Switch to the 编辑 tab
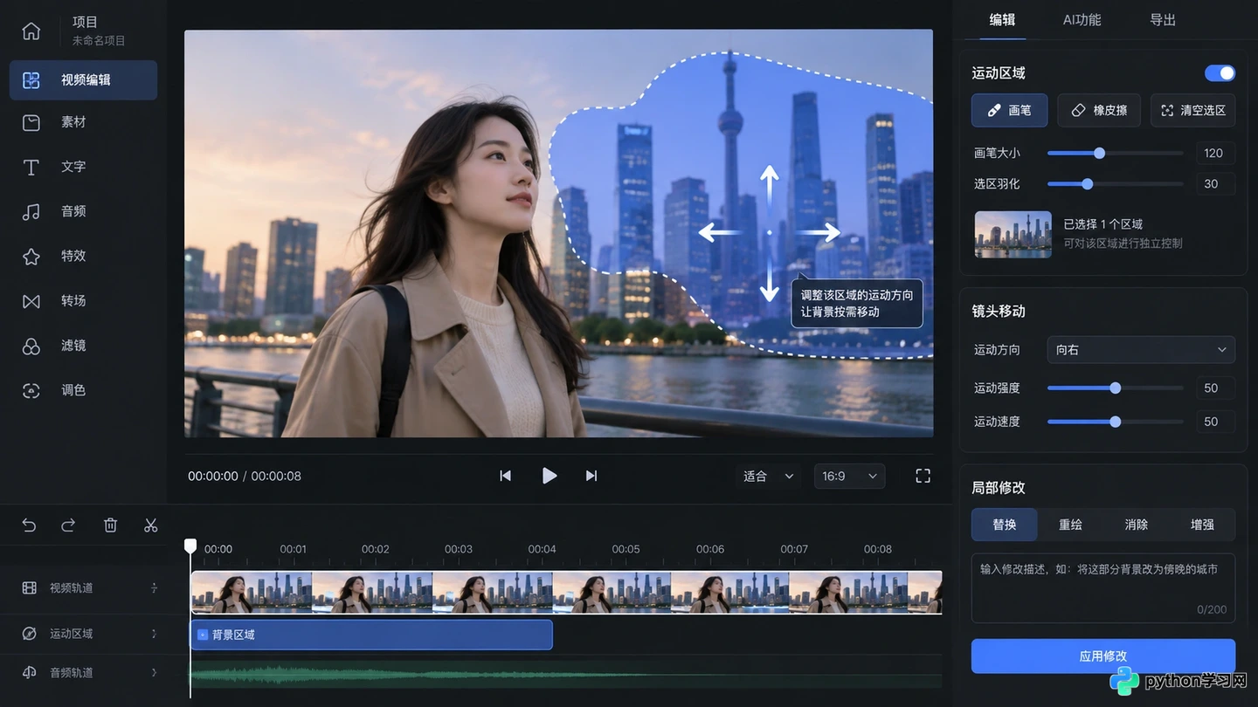This screenshot has width=1258, height=707. [1002, 20]
